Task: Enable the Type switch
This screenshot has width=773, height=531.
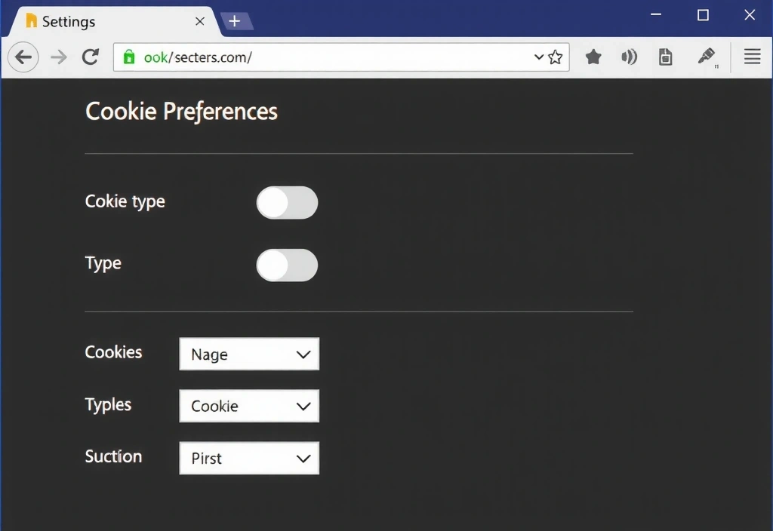Action: click(287, 265)
